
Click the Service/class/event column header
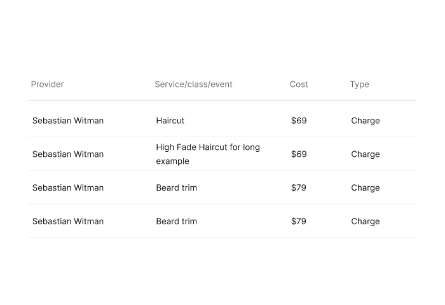pyautogui.click(x=193, y=85)
